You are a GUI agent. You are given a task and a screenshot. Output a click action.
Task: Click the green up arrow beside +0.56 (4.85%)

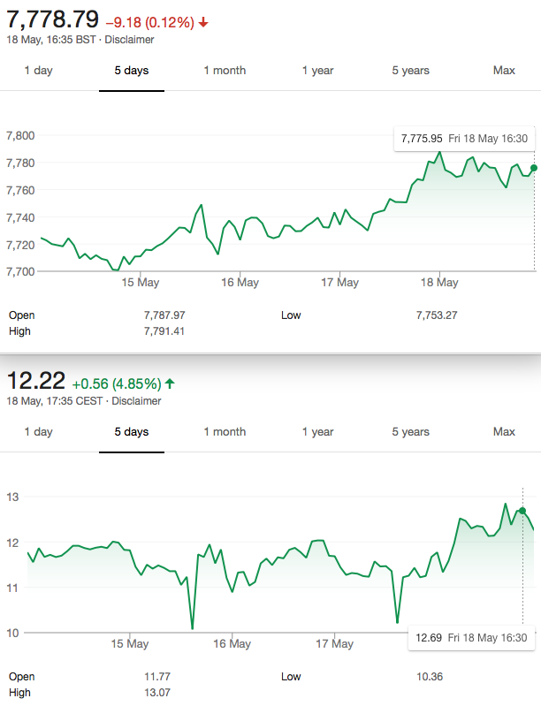point(170,383)
